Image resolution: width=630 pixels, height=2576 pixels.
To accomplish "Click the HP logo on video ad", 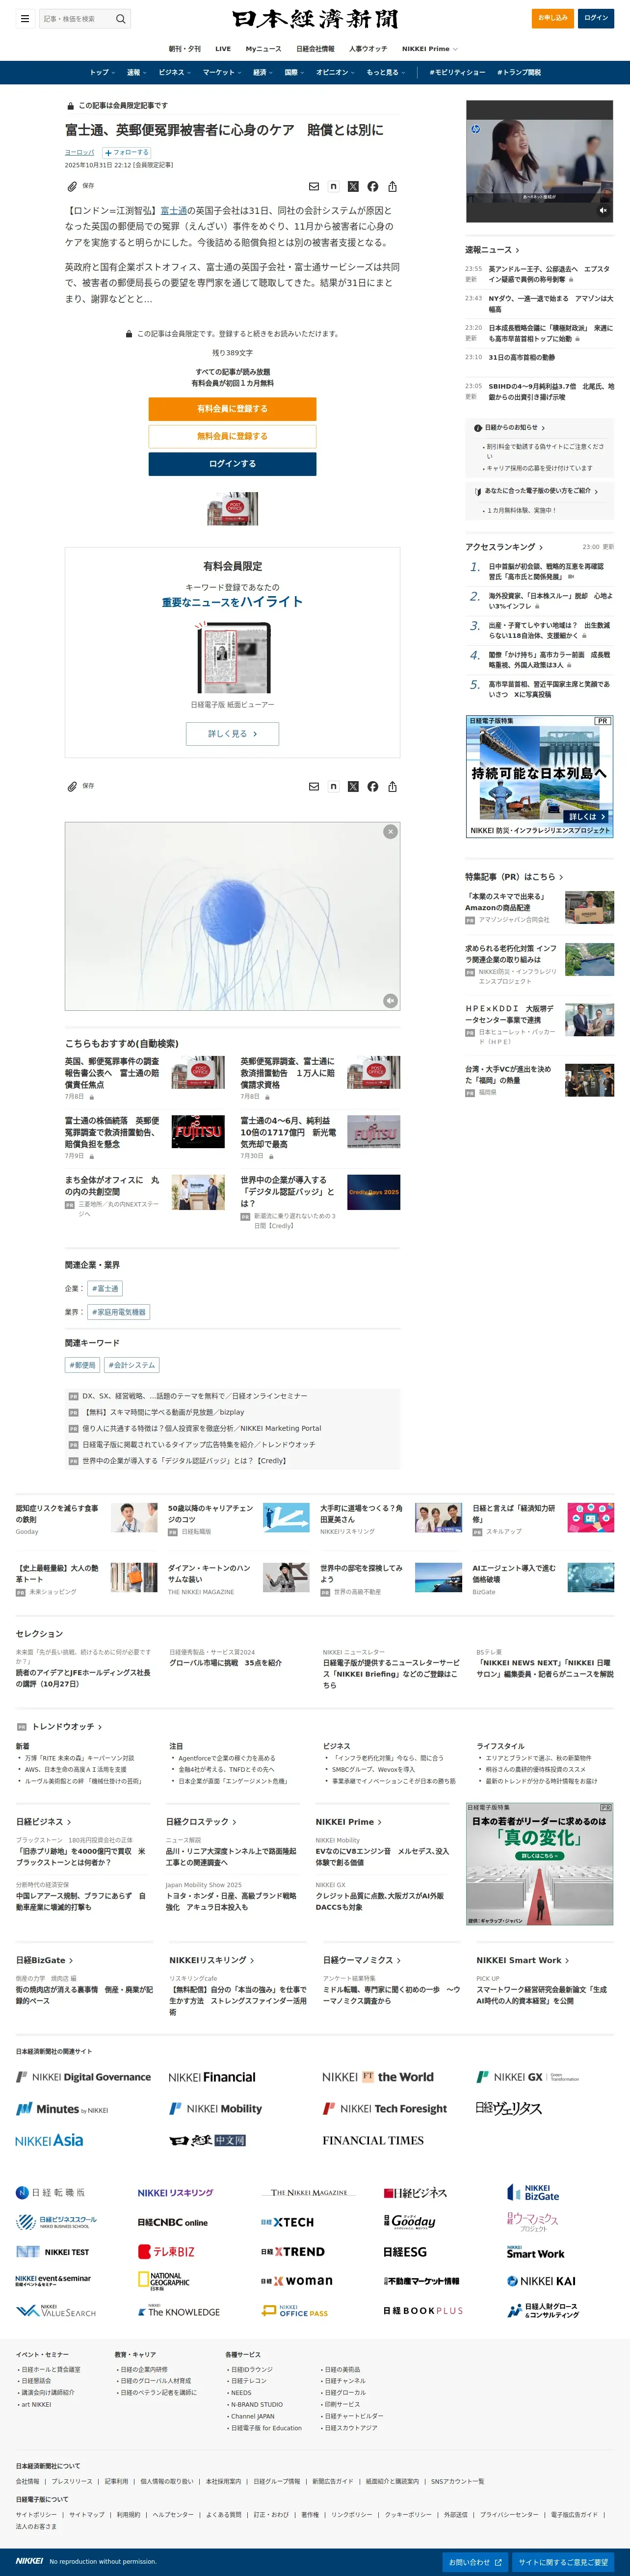I will (476, 129).
